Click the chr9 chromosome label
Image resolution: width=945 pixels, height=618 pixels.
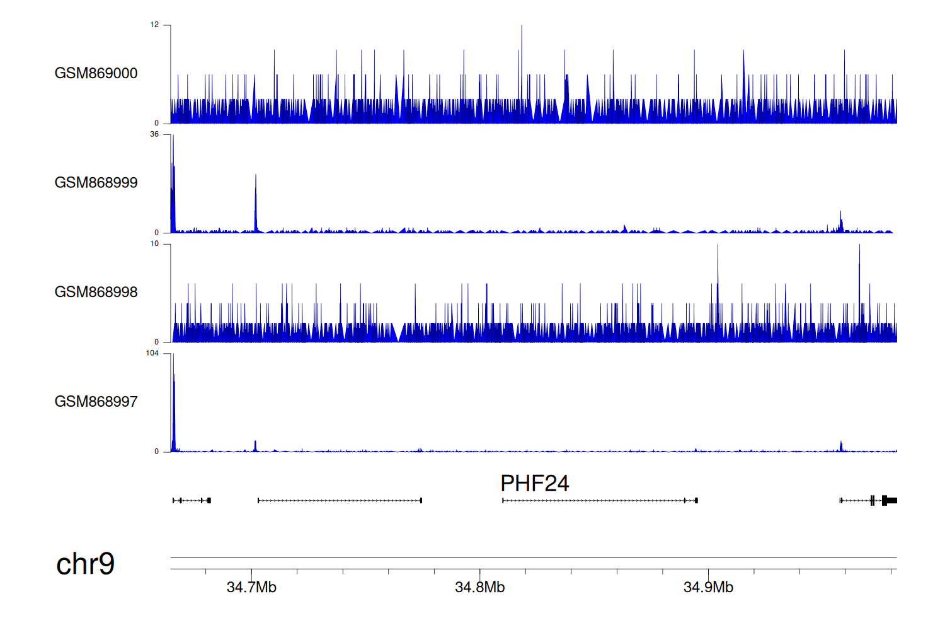click(85, 564)
